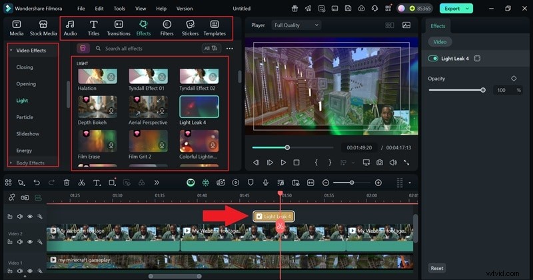The width and height of the screenshot is (533, 280).
Task: Open the Stock Media tab
Action: pyautogui.click(x=43, y=28)
